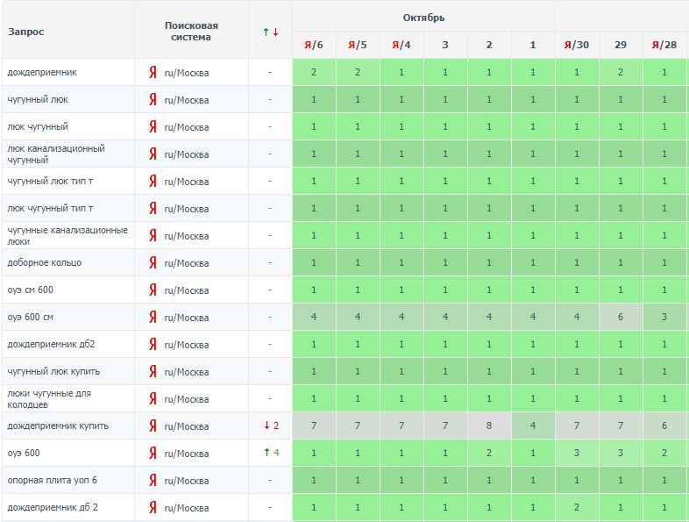
Task: Click position 6 cell in the "оуэ 600 см" row
Action: pyautogui.click(x=621, y=317)
